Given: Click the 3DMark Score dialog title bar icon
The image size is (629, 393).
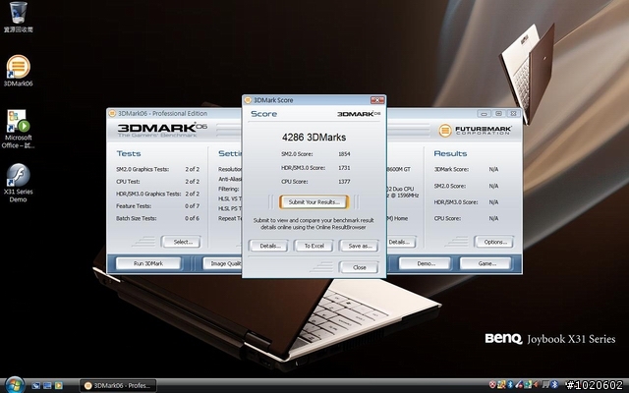Looking at the screenshot, I should point(248,100).
